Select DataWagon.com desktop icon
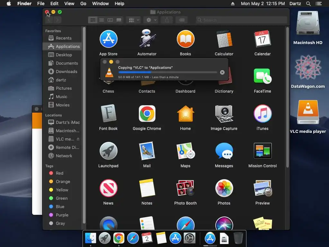The height and width of the screenshot is (247, 329). (x=307, y=67)
